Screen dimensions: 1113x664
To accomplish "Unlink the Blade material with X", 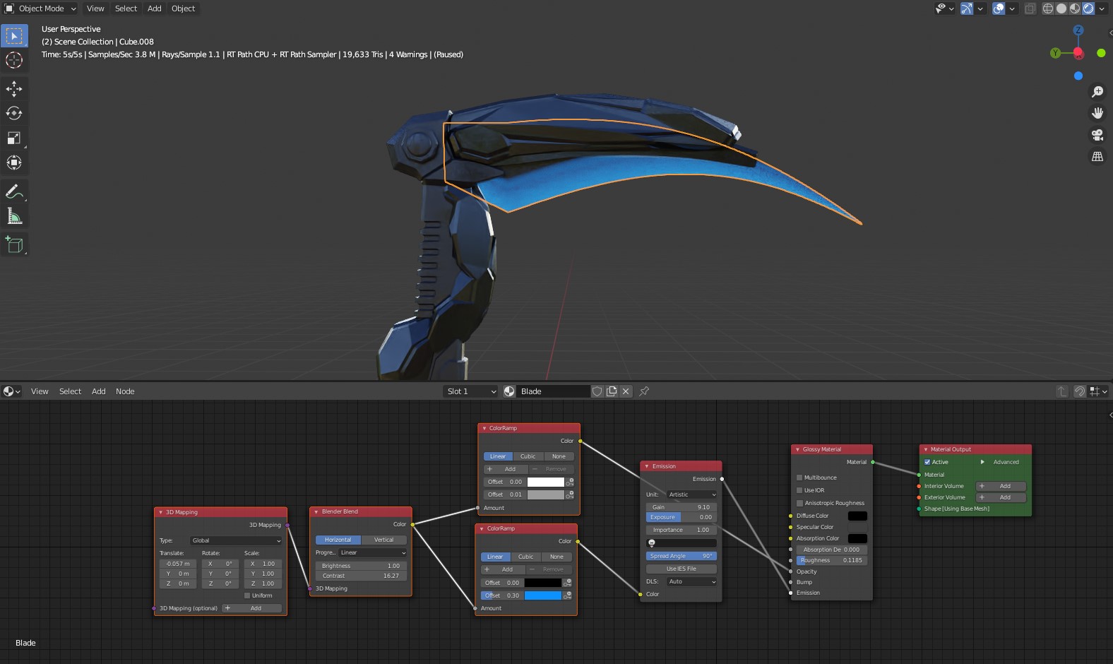I will coord(626,391).
